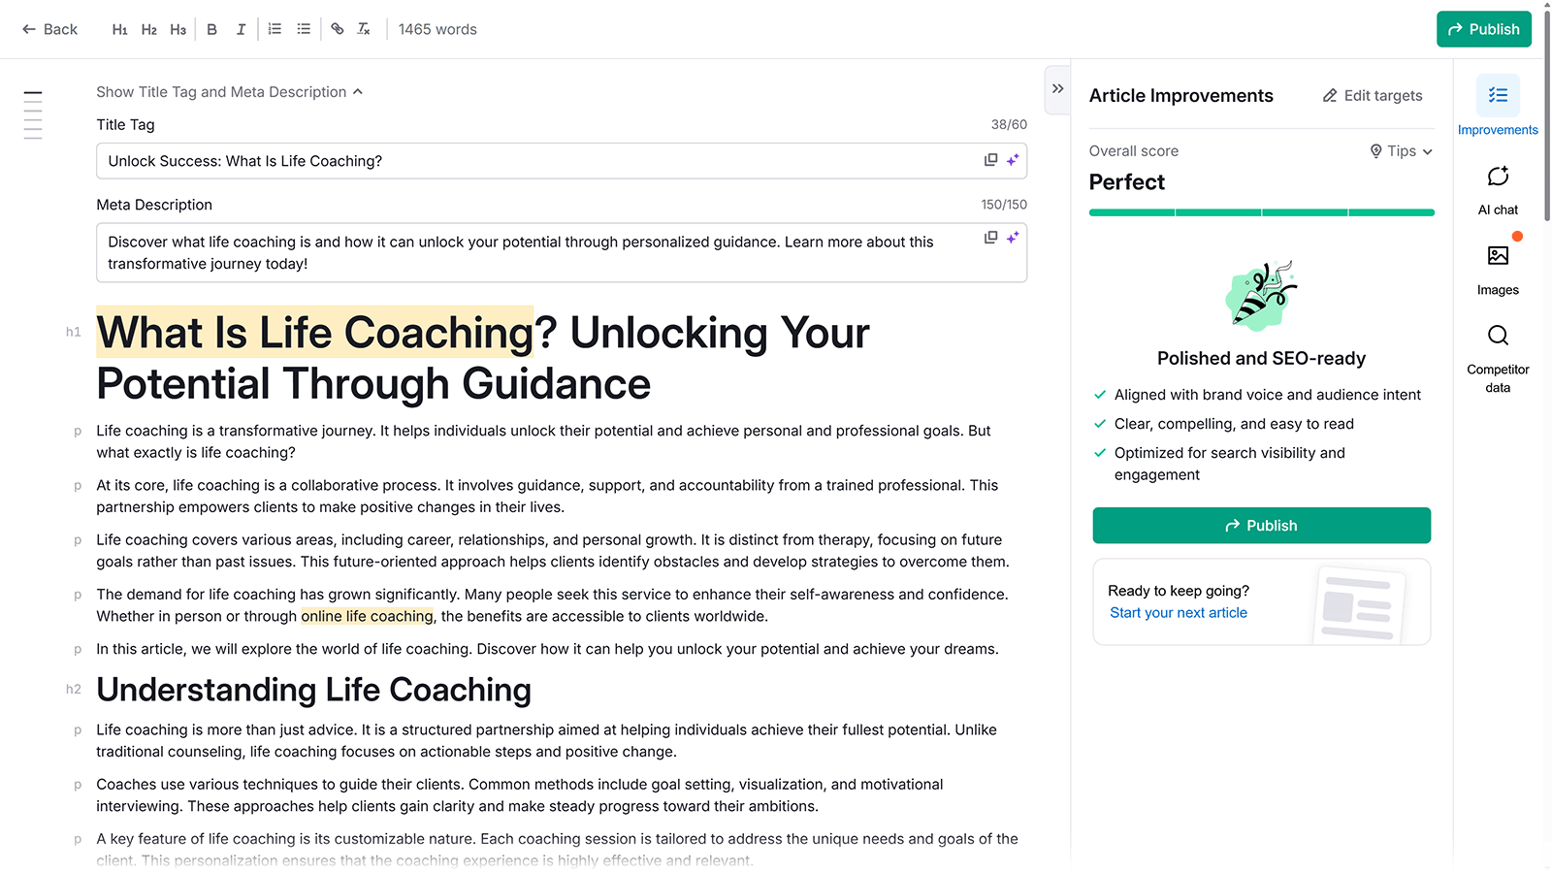
Task: Start your next article
Action: [1178, 612]
